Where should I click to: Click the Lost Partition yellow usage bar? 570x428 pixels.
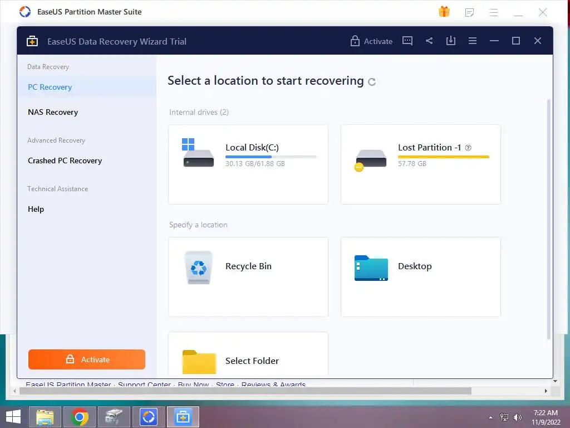444,157
